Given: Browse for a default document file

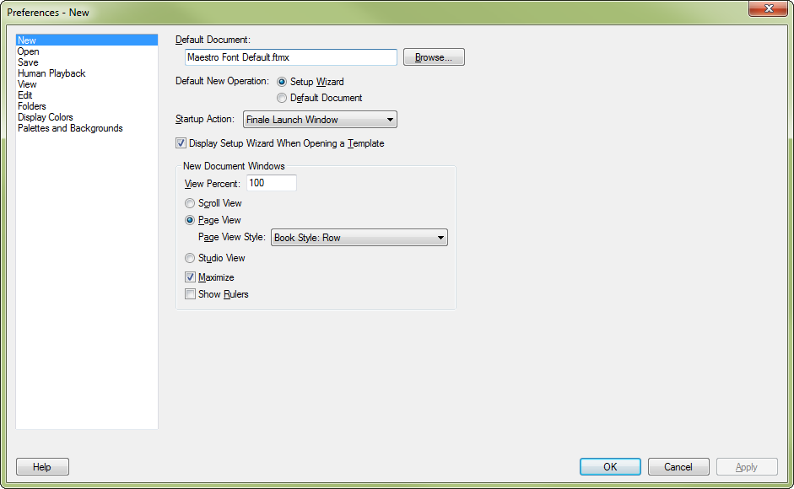Looking at the screenshot, I should pos(434,57).
